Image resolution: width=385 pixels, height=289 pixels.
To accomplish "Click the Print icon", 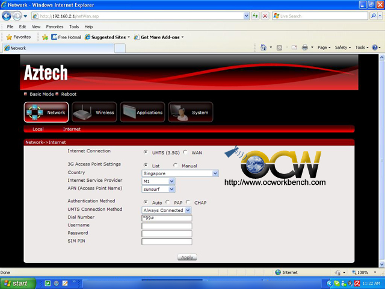I will (305, 48).
